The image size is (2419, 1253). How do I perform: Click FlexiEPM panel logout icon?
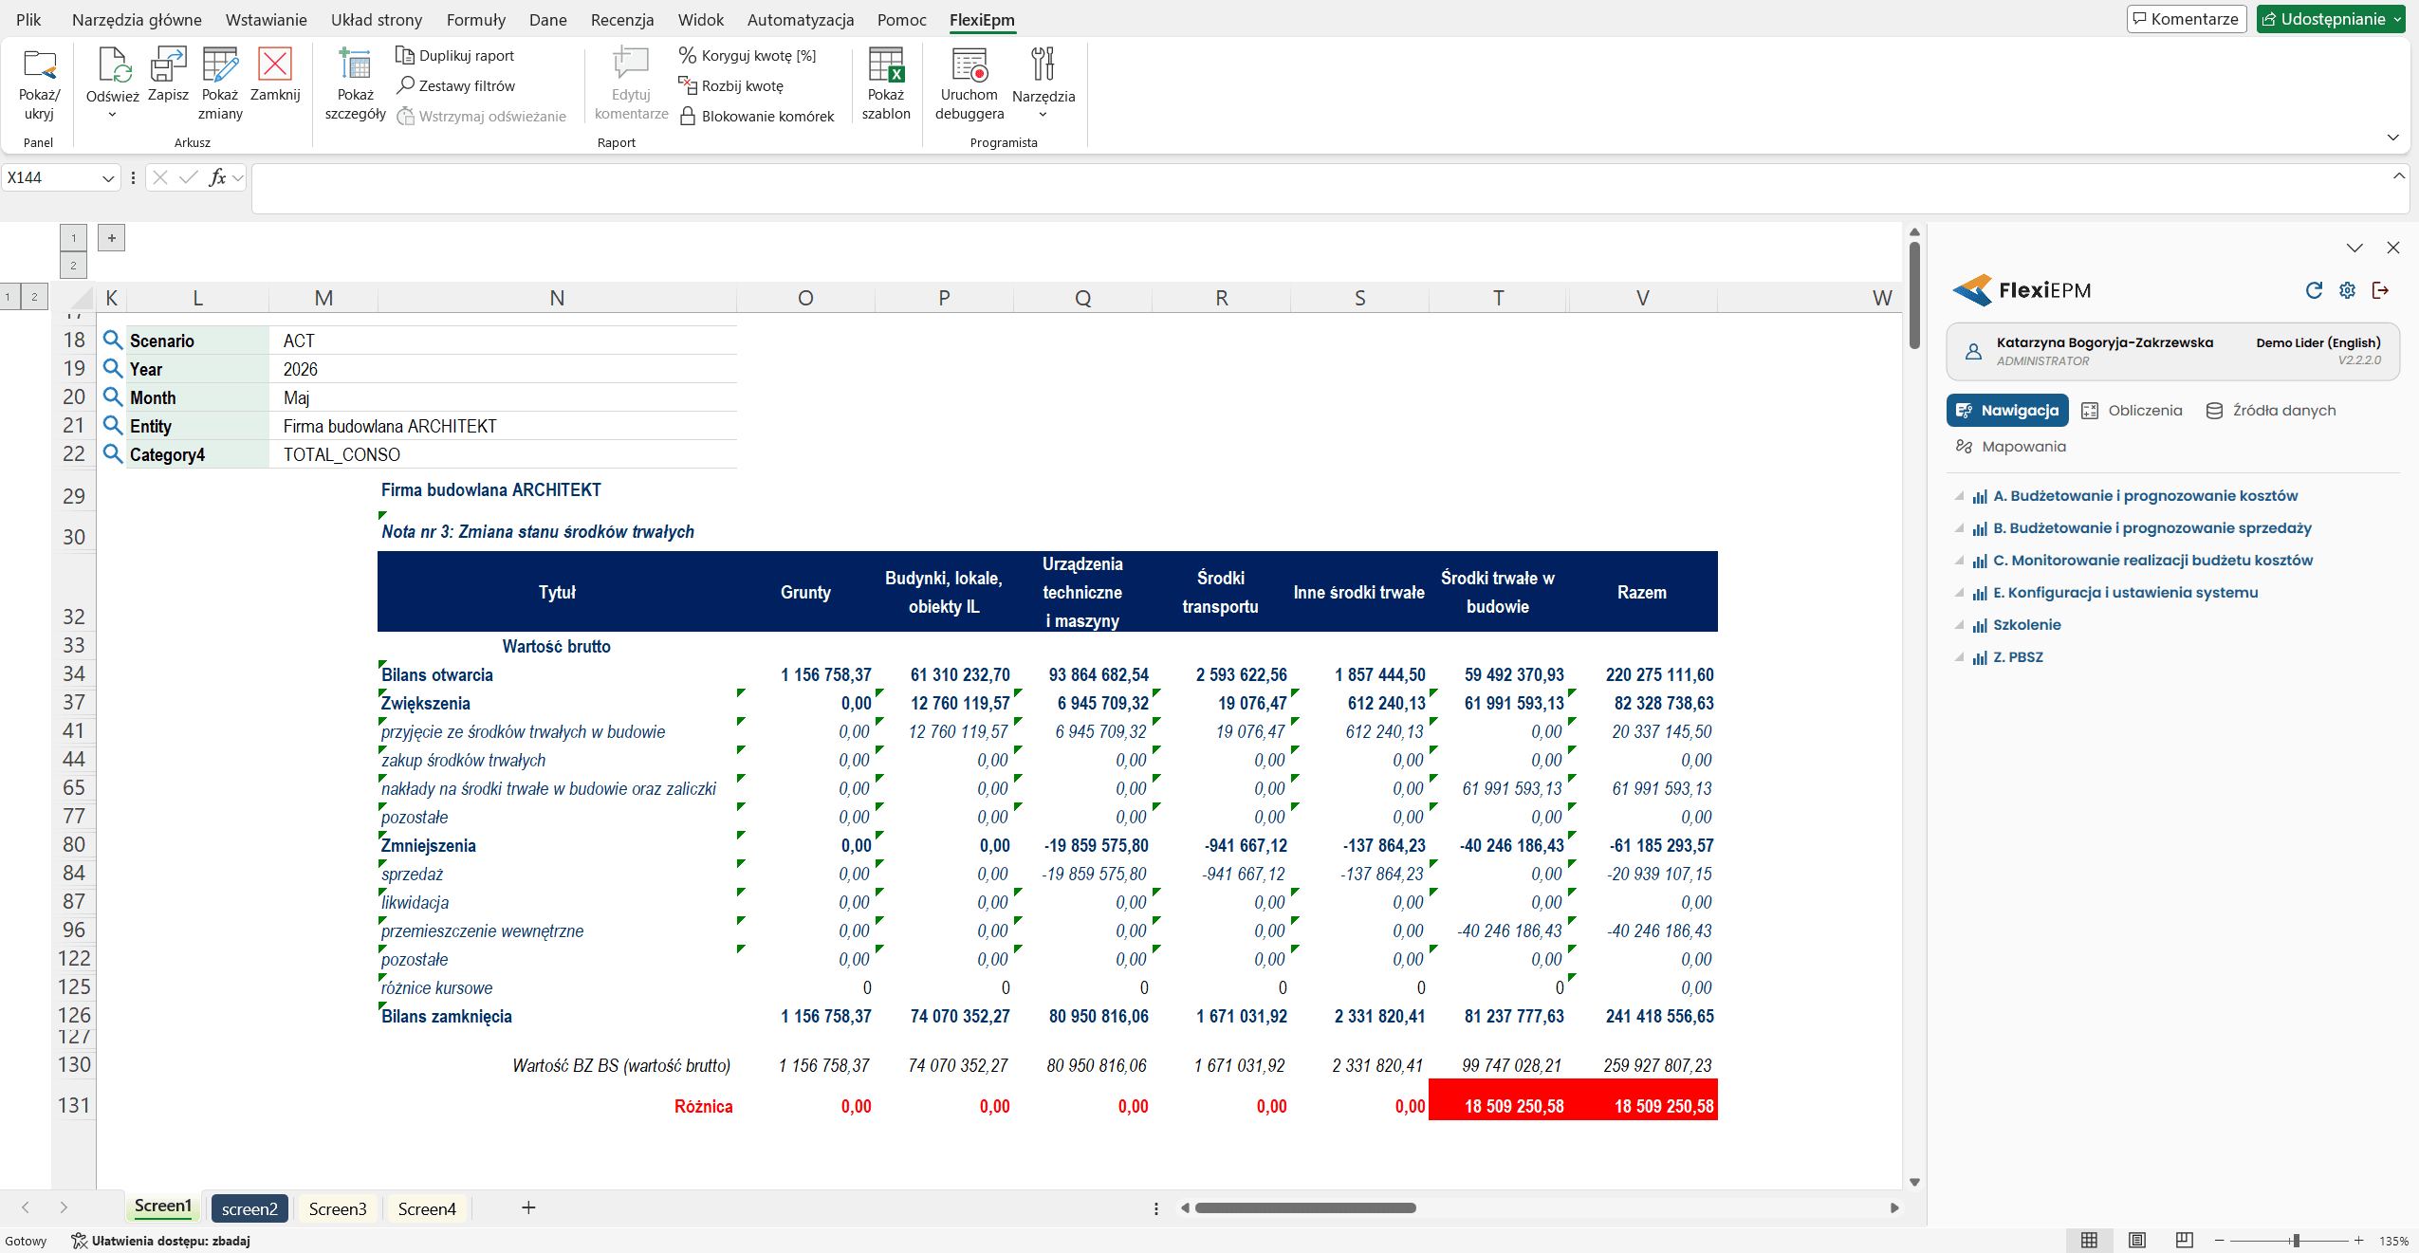(2380, 290)
